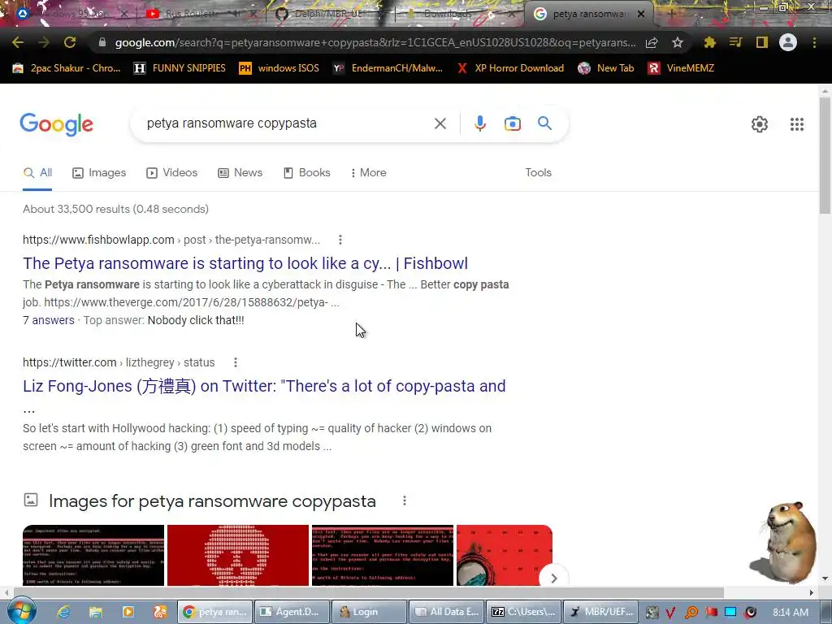The width and height of the screenshot is (832, 624).
Task: Select the All results tab
Action: pos(37,173)
